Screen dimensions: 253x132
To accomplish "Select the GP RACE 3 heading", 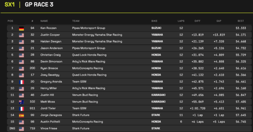I will (39, 5).
